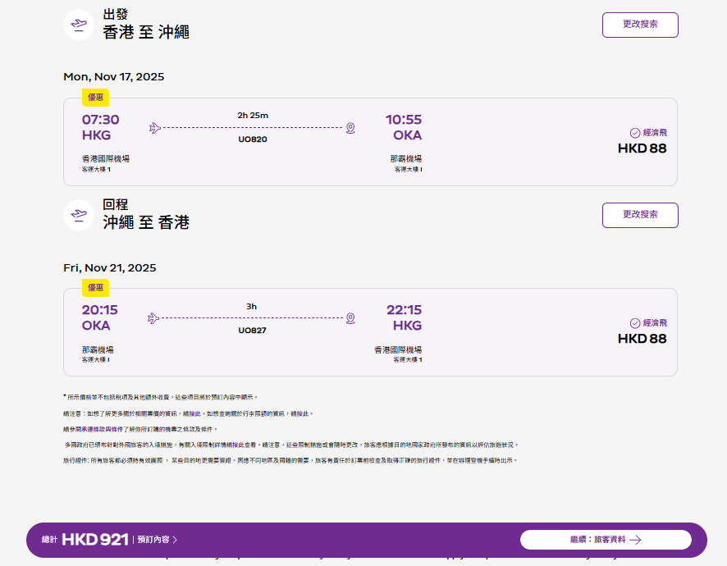Click 更改搜索 for Okinawa to Hong Kong
727x566 pixels.
[x=640, y=215]
